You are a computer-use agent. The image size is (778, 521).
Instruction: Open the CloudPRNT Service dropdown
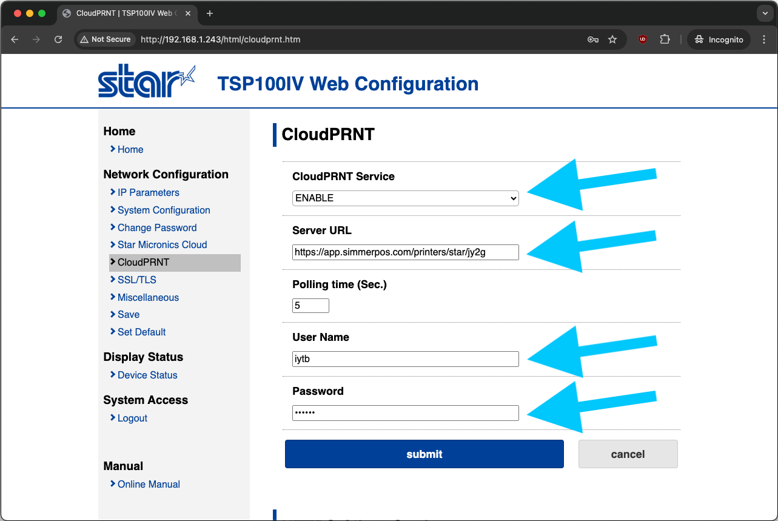click(x=406, y=198)
